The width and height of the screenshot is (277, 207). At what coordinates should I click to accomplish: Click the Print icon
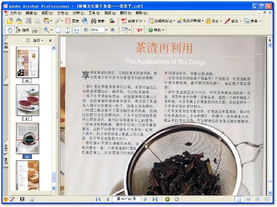click(37, 21)
